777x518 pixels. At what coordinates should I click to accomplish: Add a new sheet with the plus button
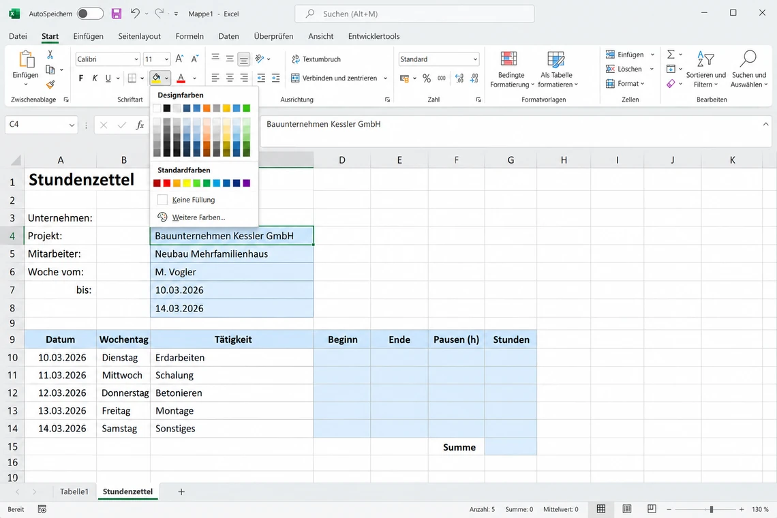[181, 491]
